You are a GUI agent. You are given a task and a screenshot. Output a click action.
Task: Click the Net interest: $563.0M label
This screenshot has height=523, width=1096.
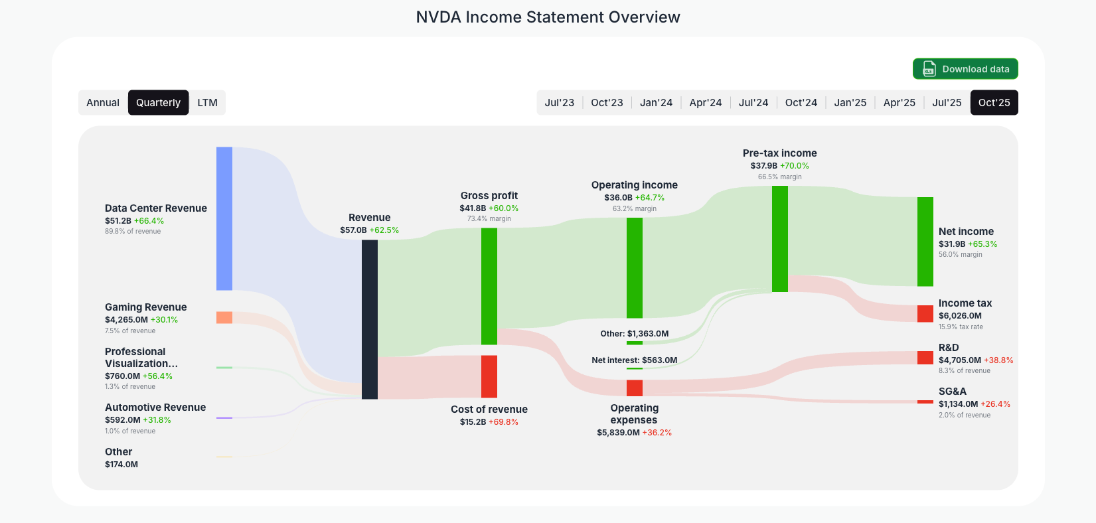635,360
